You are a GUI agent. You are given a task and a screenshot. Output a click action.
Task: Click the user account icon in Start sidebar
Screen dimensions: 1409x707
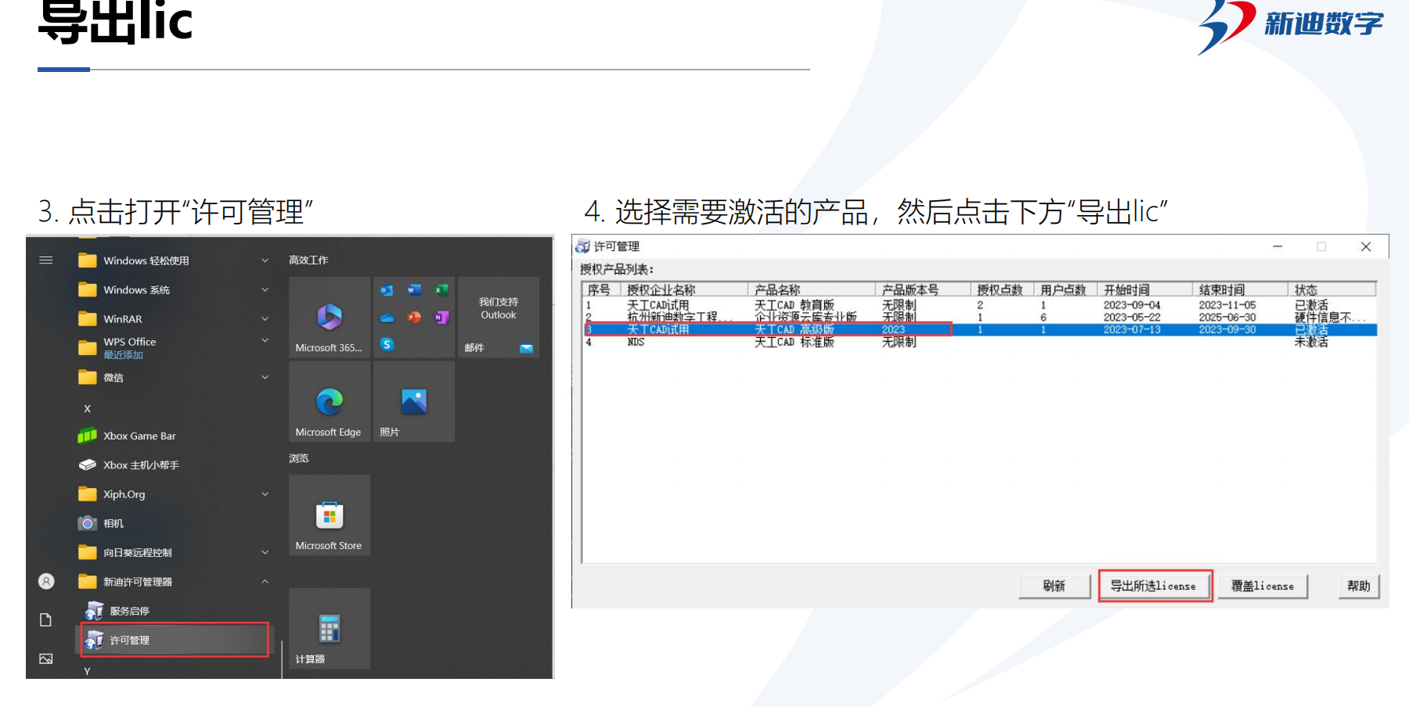46,581
